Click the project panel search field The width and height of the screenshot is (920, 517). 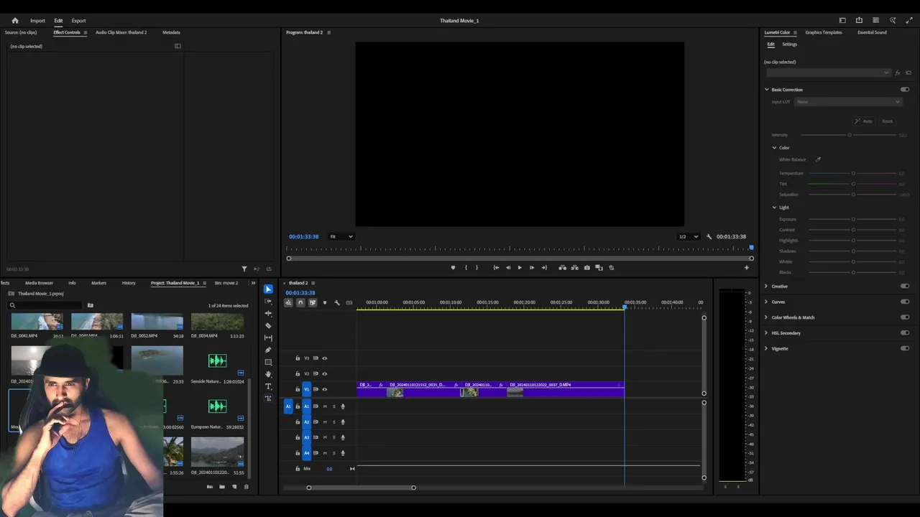point(45,305)
